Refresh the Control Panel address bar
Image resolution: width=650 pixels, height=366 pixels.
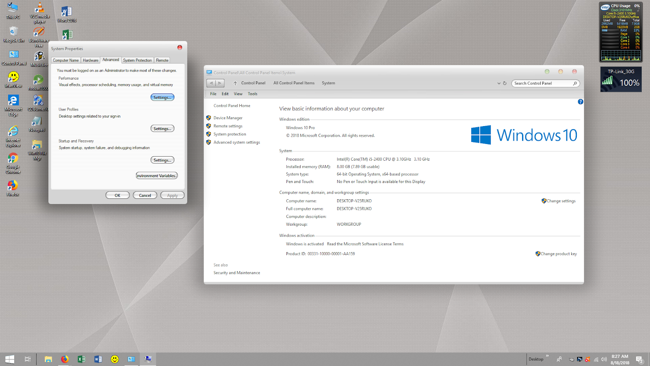(505, 83)
